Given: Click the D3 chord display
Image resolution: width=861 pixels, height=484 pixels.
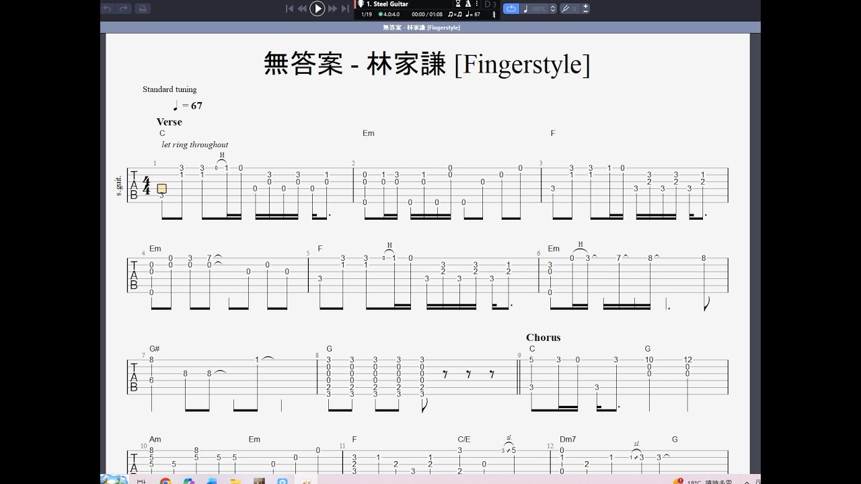Looking at the screenshot, I should 491,5.
